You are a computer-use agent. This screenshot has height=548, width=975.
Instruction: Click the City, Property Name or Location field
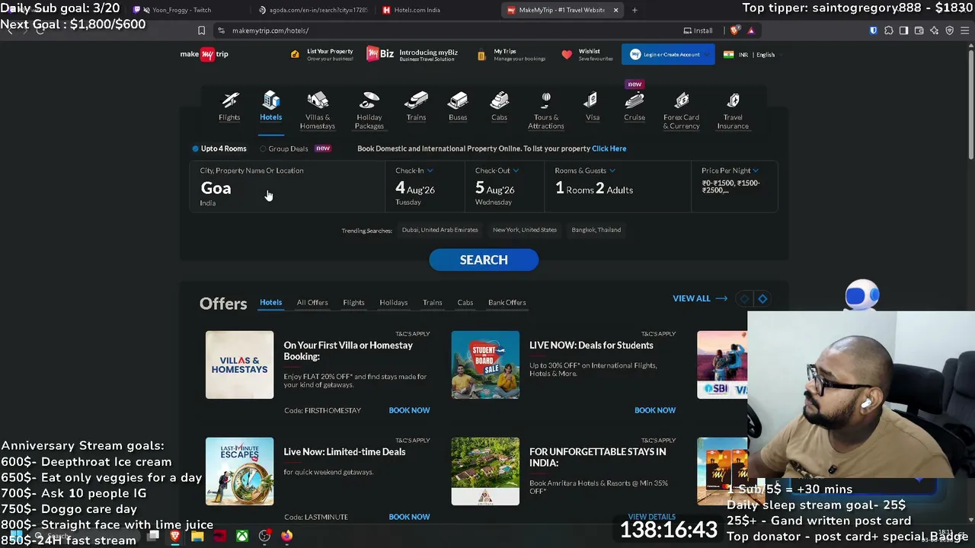[x=286, y=186]
